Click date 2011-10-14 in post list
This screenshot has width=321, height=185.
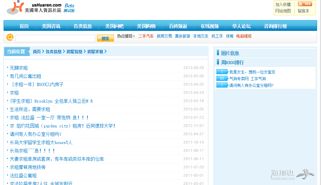(x=193, y=142)
